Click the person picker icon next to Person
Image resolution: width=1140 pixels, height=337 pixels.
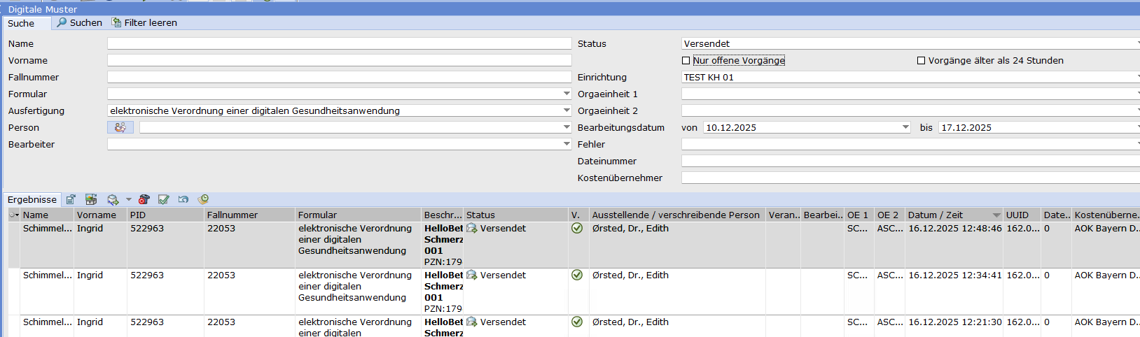click(120, 127)
